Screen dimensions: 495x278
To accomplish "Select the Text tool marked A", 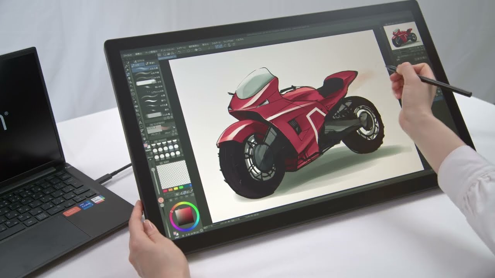I will click(140, 122).
